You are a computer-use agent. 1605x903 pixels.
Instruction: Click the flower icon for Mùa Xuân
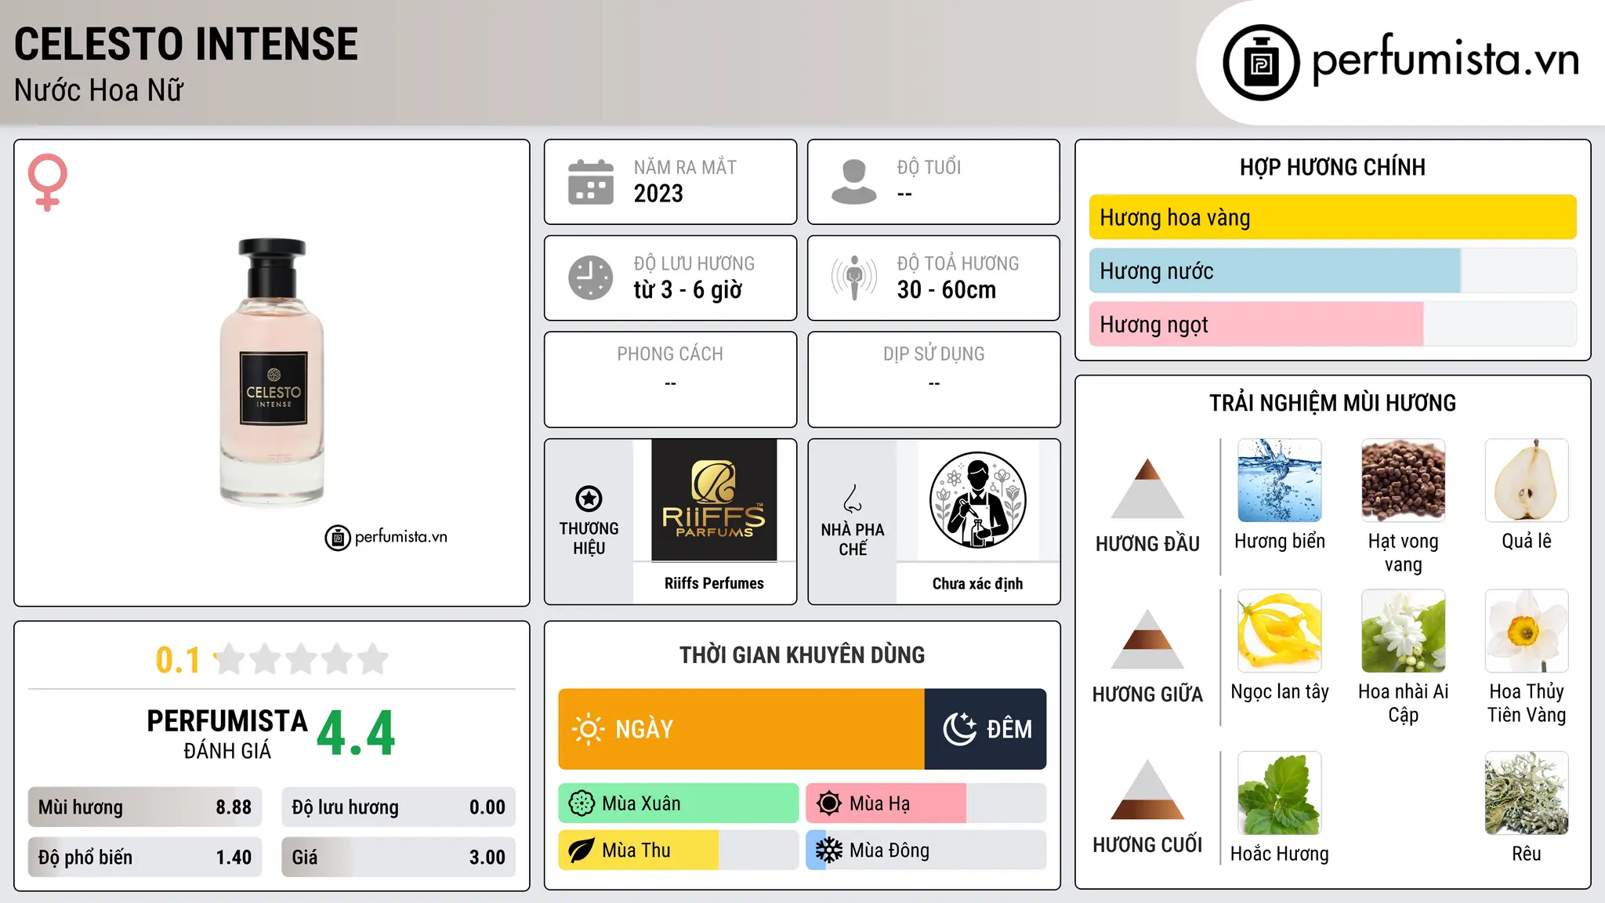click(x=581, y=803)
